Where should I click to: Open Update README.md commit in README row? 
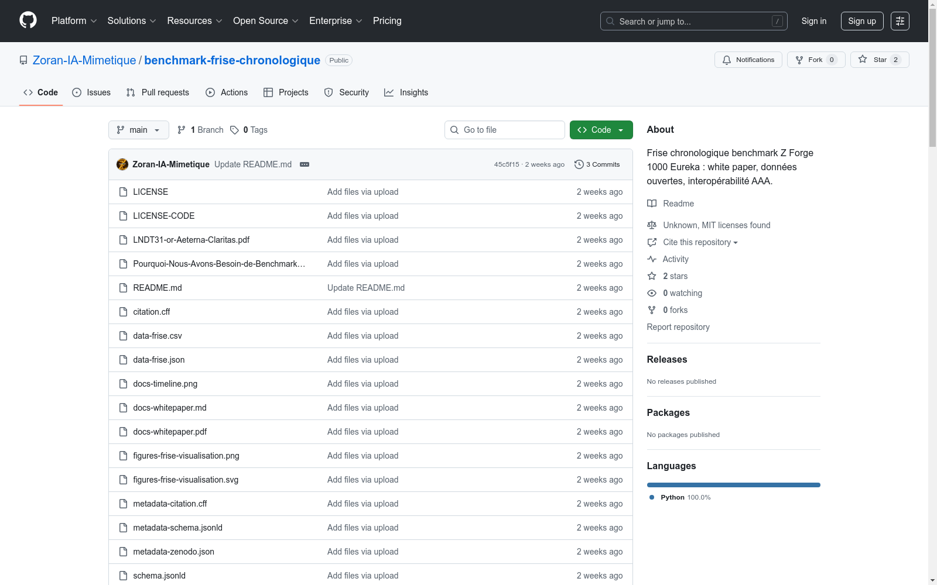tap(366, 288)
